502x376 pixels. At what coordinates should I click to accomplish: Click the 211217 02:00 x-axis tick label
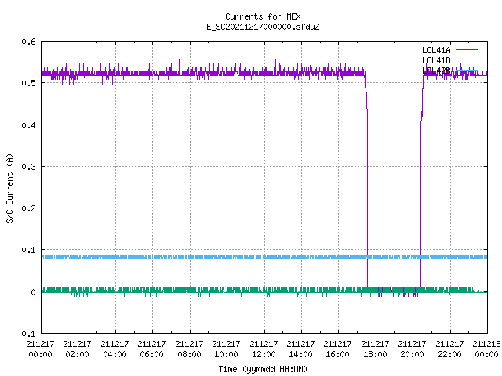tap(77, 349)
